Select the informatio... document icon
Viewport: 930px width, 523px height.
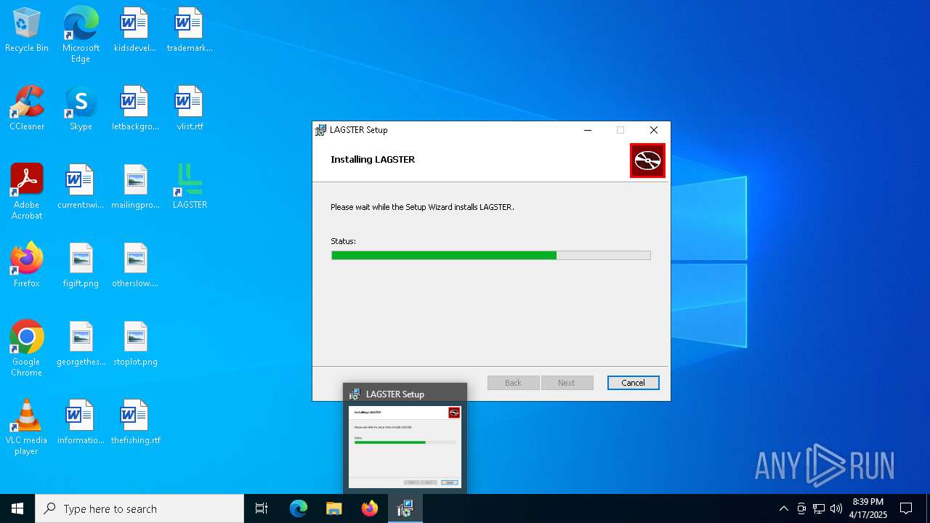point(81,422)
